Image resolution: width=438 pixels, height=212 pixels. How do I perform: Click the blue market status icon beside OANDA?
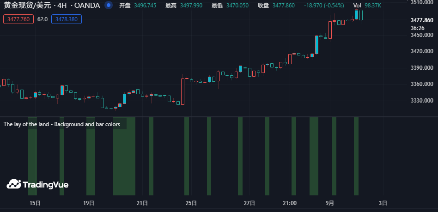point(108,6)
